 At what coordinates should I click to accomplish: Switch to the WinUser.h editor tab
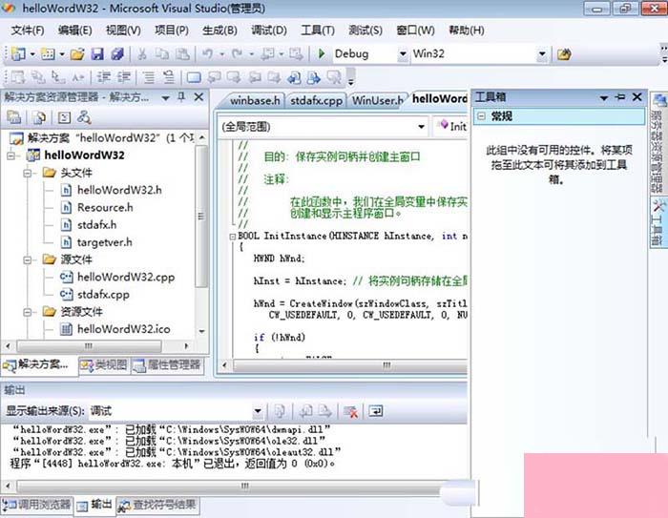pyautogui.click(x=377, y=100)
